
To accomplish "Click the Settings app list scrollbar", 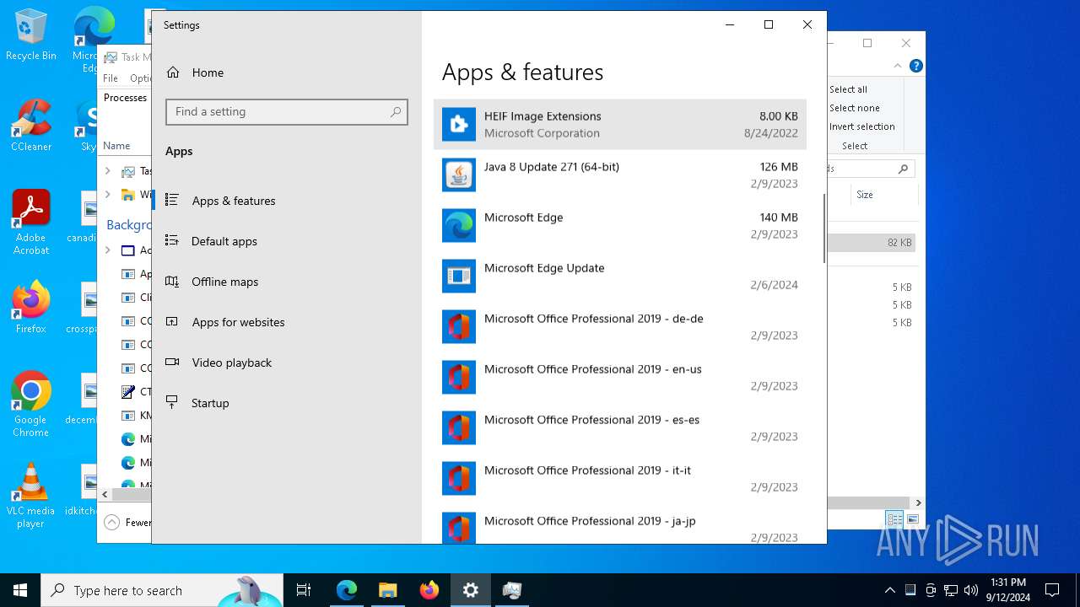I will (823, 228).
